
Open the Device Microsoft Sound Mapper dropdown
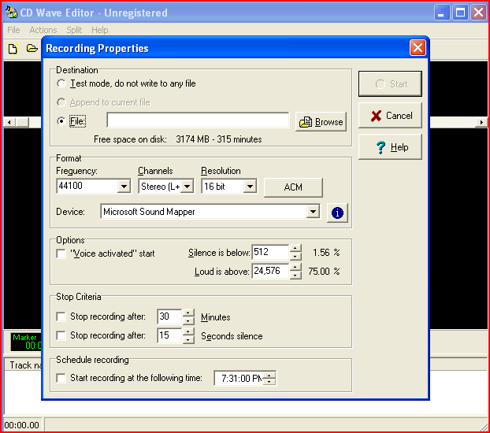pyautogui.click(x=313, y=212)
